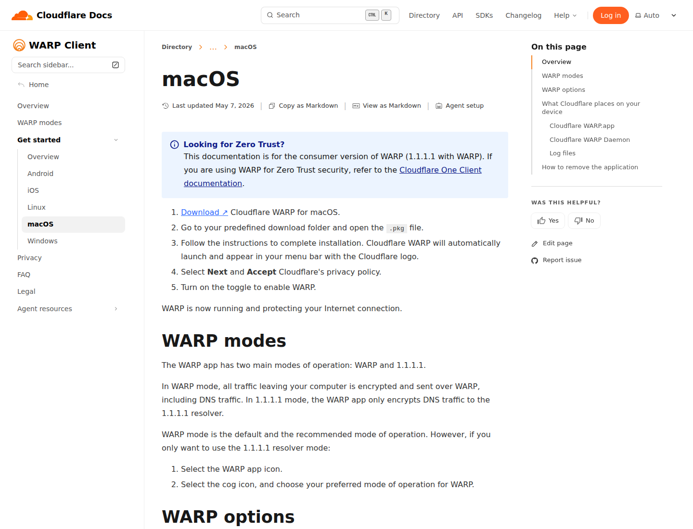The height and width of the screenshot is (529, 693).
Task: Click the No helpful button
Action: (x=584, y=221)
